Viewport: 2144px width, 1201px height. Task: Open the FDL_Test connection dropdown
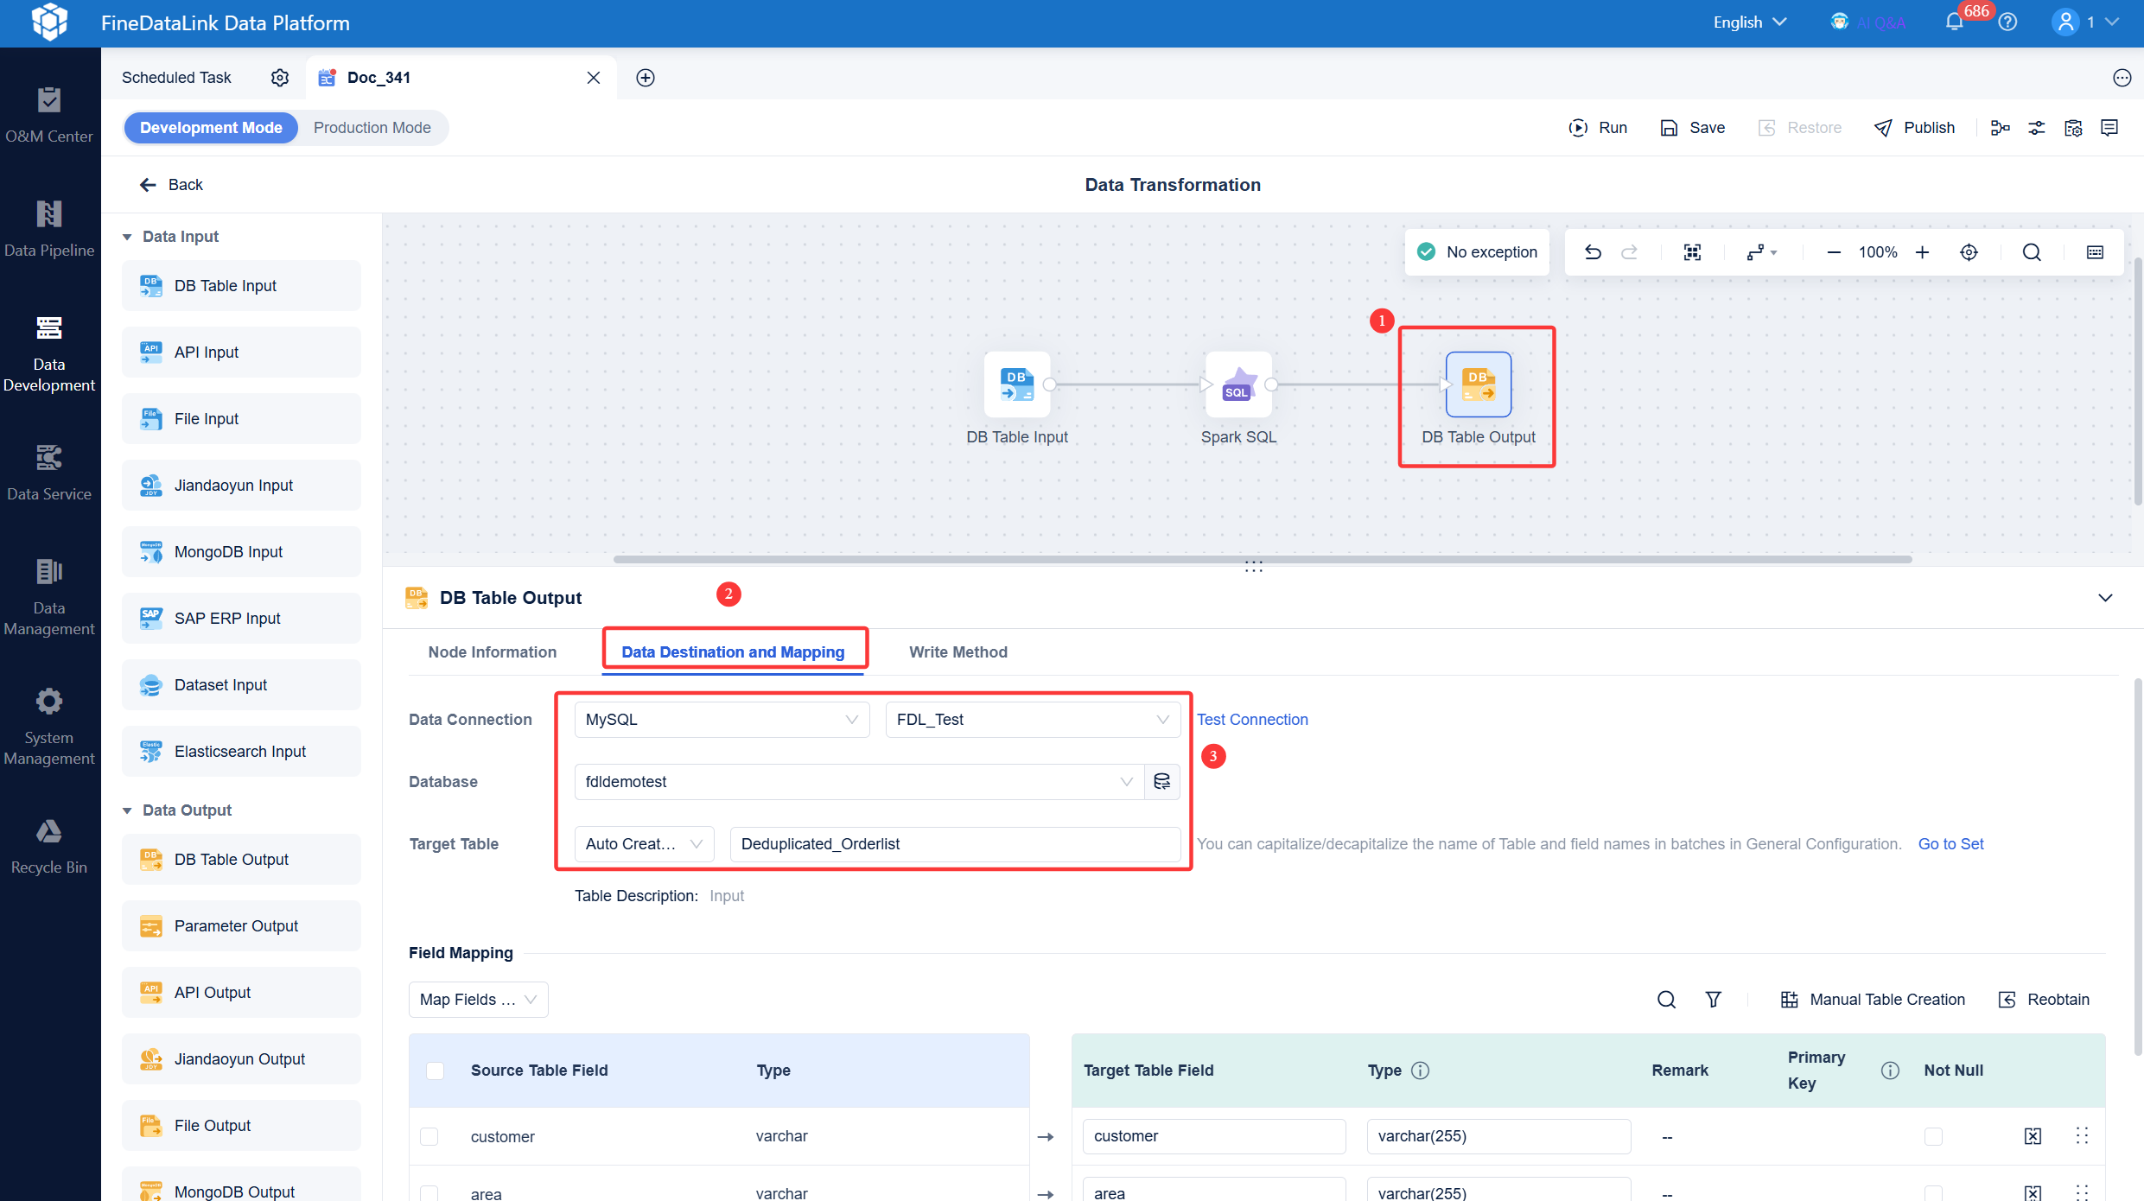tap(1034, 720)
